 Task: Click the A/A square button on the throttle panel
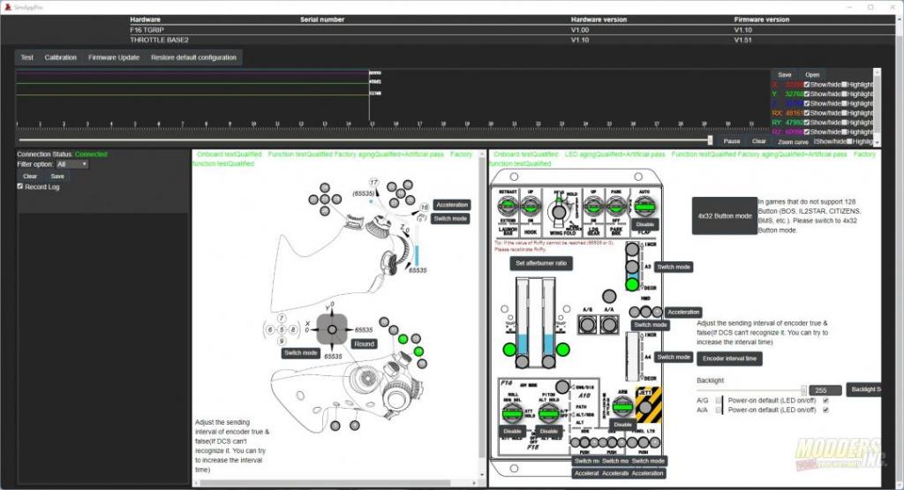click(609, 324)
